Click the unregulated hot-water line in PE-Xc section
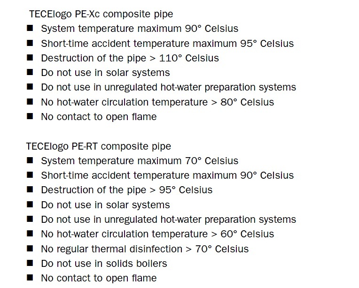Screen dimensions: 359x288 tap(168, 87)
